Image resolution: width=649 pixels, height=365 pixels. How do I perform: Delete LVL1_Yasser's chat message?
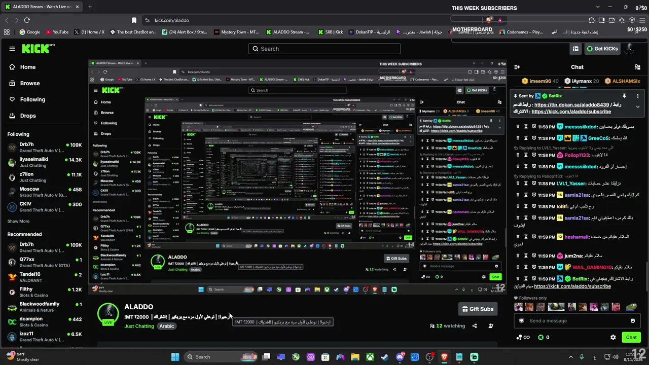[x=518, y=184]
